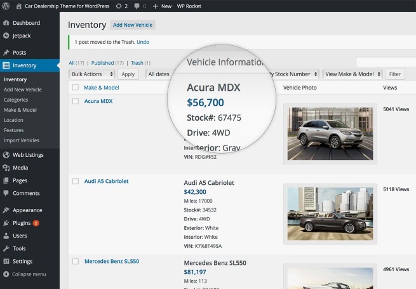This screenshot has width=416, height=289.
Task: Check the Mercedes Benz SL550 row checkbox
Action: point(76,262)
